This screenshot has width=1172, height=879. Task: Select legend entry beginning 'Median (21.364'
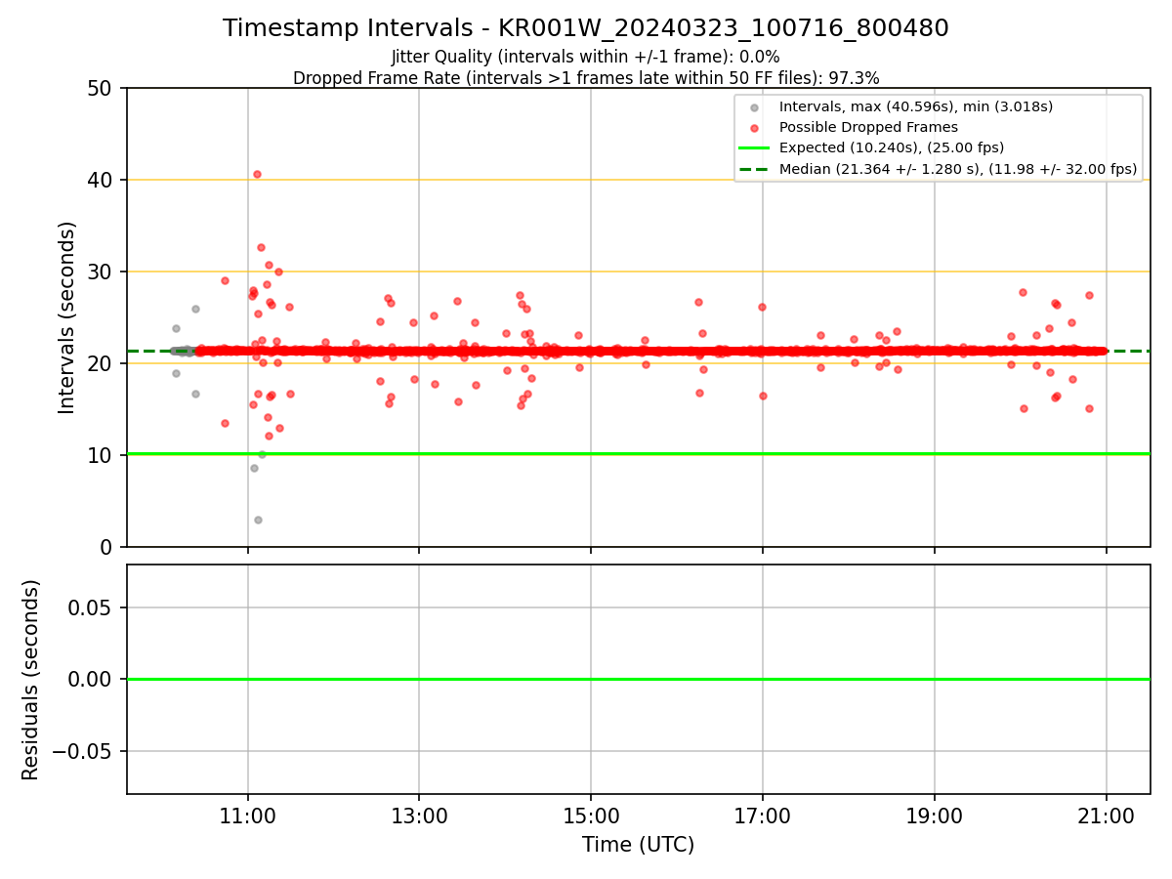tap(958, 169)
